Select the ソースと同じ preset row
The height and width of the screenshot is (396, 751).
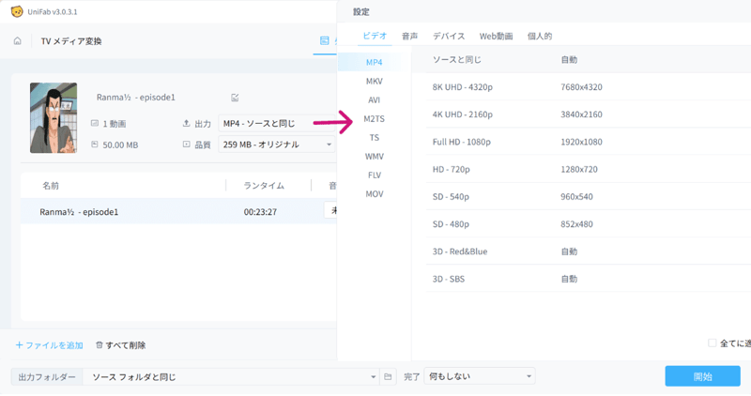coord(589,60)
